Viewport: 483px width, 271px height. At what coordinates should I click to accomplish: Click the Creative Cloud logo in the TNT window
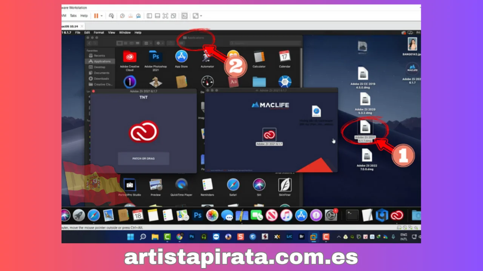point(144,131)
